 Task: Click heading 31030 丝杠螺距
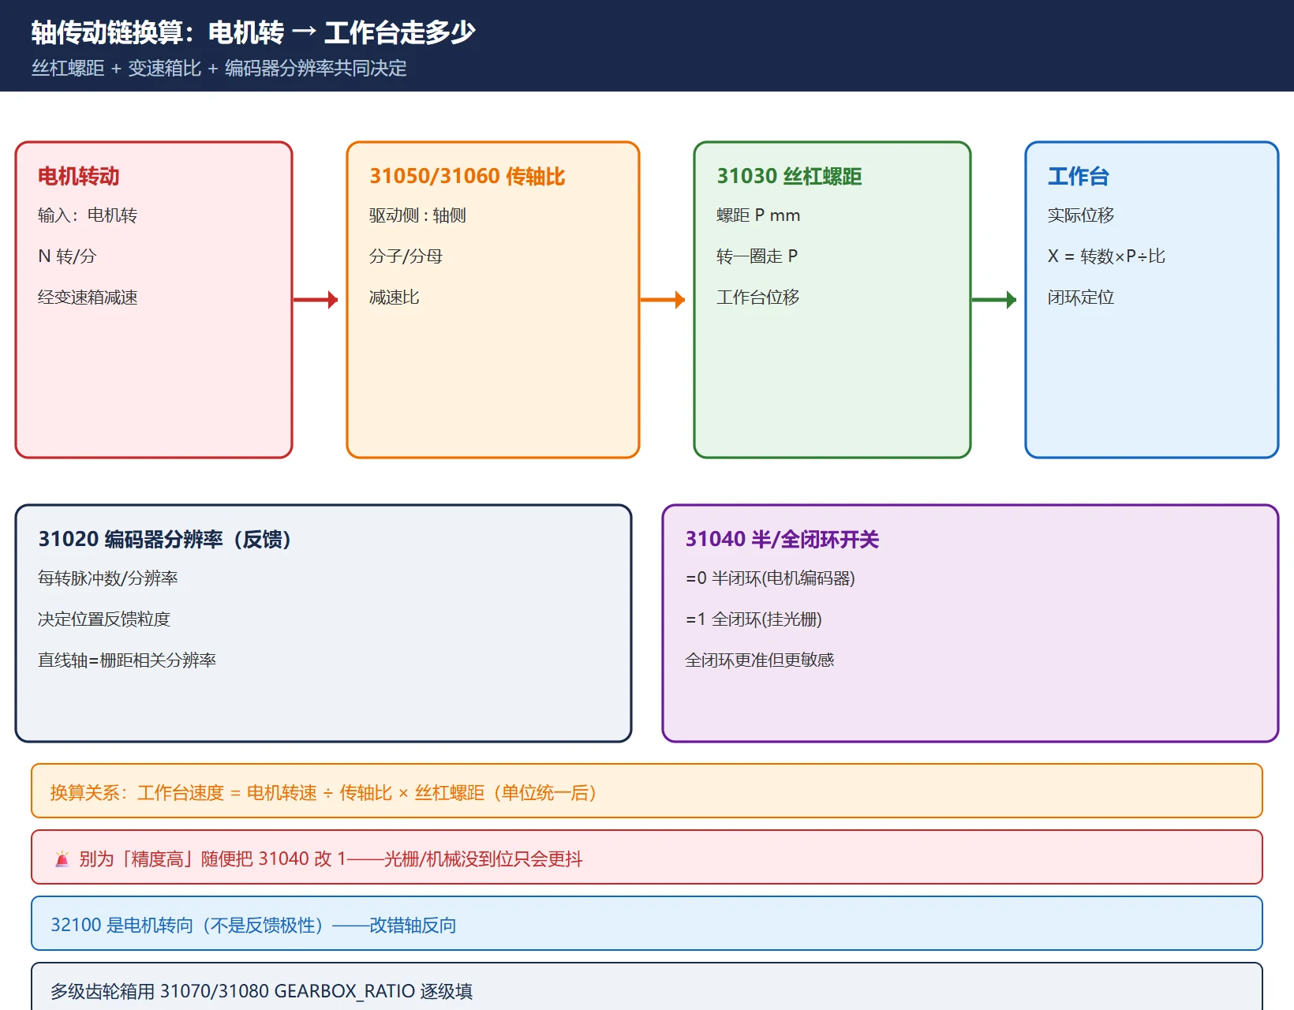[789, 176]
